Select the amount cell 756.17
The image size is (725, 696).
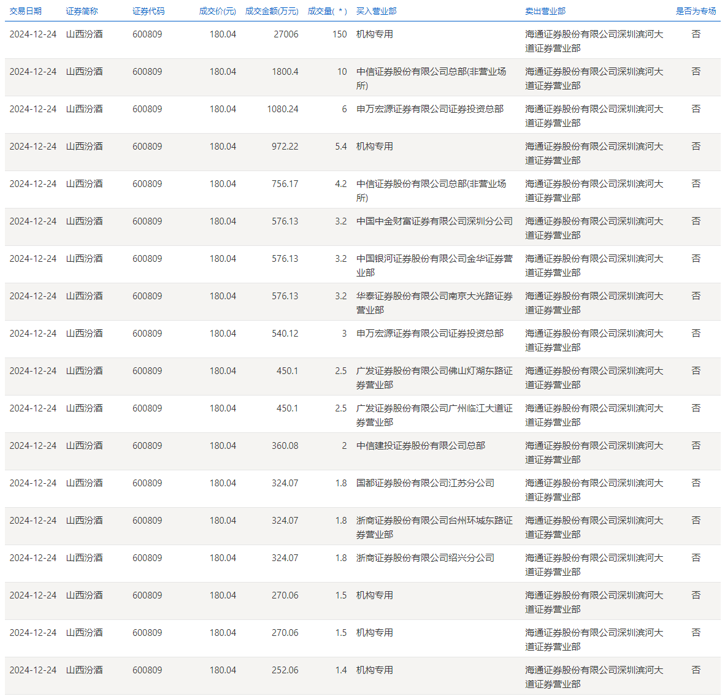pos(285,184)
